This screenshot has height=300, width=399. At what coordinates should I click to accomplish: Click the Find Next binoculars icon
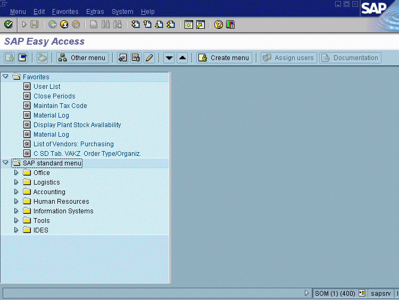118,24
